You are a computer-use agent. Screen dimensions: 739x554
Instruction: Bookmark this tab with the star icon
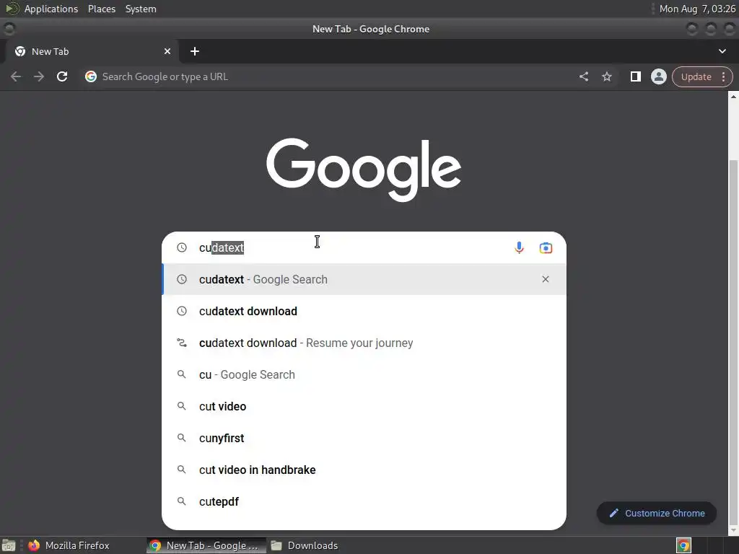(x=607, y=76)
